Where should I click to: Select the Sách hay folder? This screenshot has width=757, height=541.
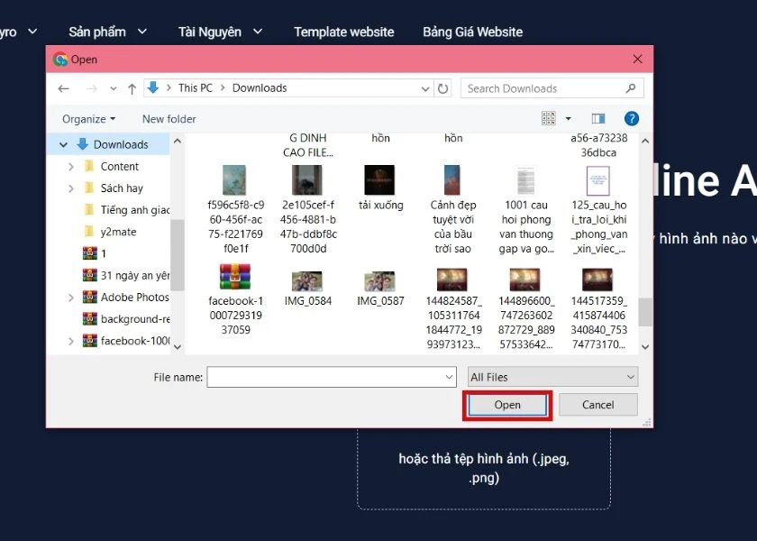click(122, 188)
